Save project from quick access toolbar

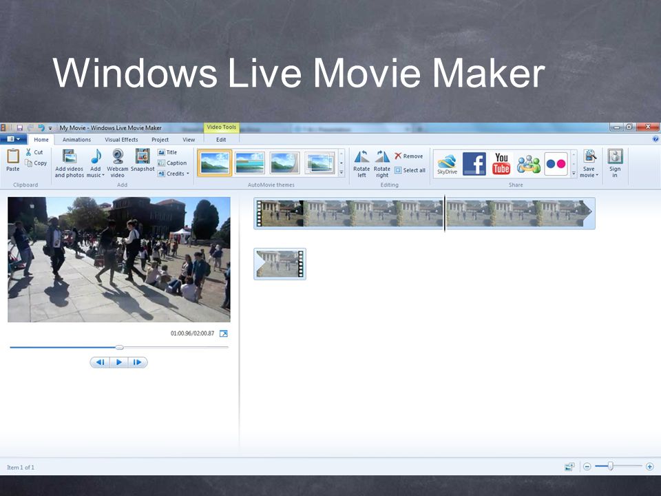coord(19,128)
